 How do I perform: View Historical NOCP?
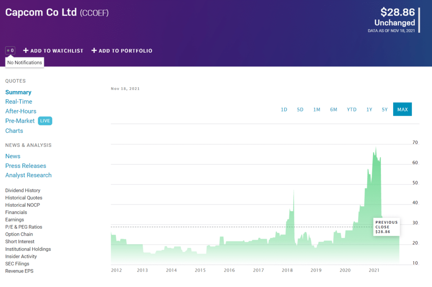(23, 205)
